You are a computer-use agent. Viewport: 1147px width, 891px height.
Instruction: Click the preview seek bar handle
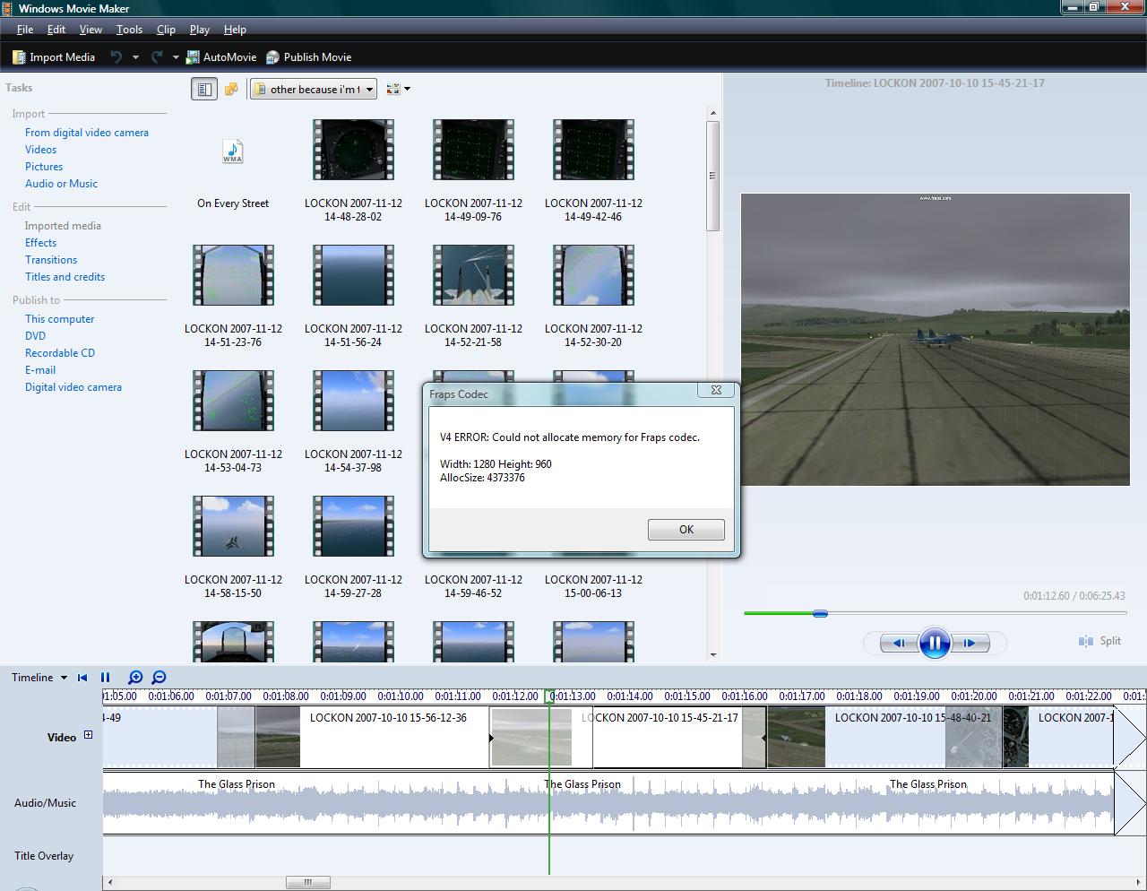tap(820, 613)
